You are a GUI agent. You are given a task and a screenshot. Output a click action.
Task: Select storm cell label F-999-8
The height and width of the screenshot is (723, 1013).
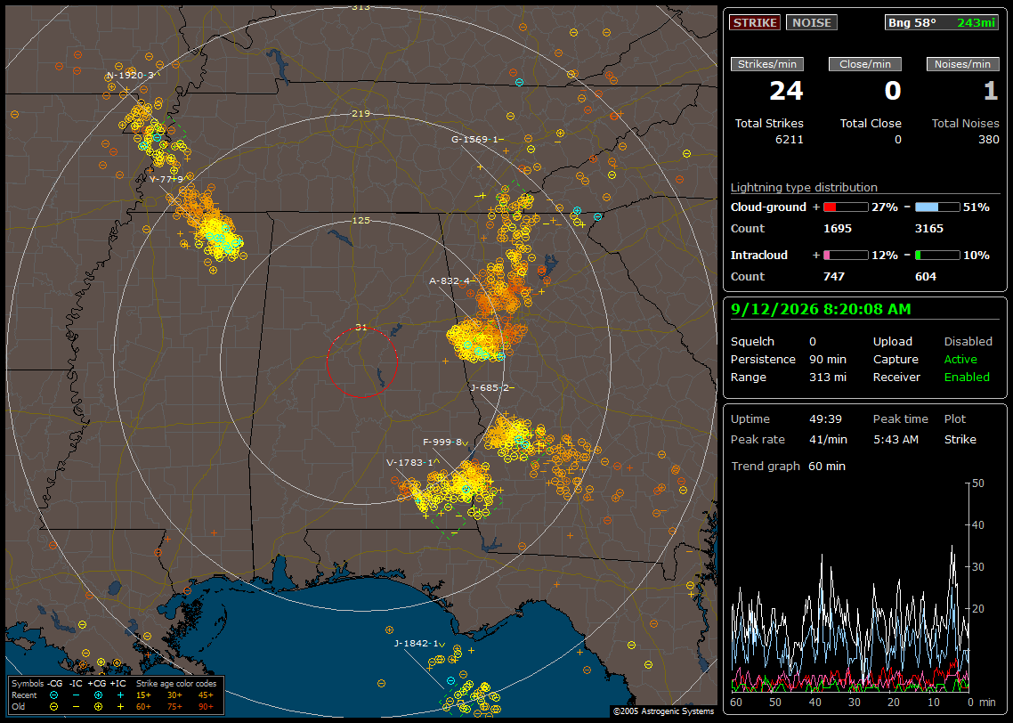[445, 442]
